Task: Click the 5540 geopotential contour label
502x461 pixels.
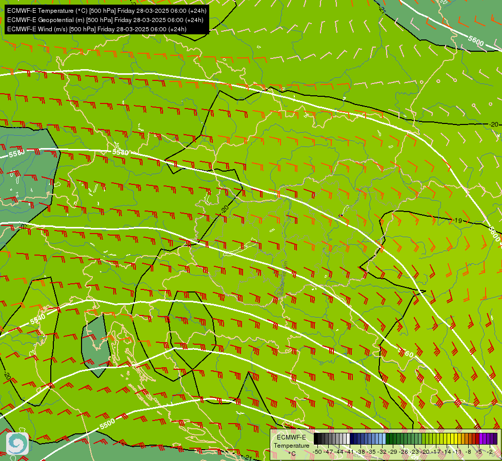Action: tap(38, 319)
